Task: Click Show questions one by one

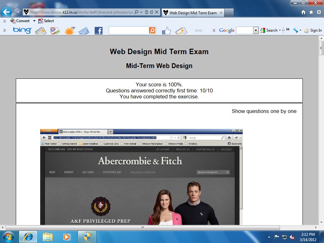Action: pyautogui.click(x=264, y=111)
